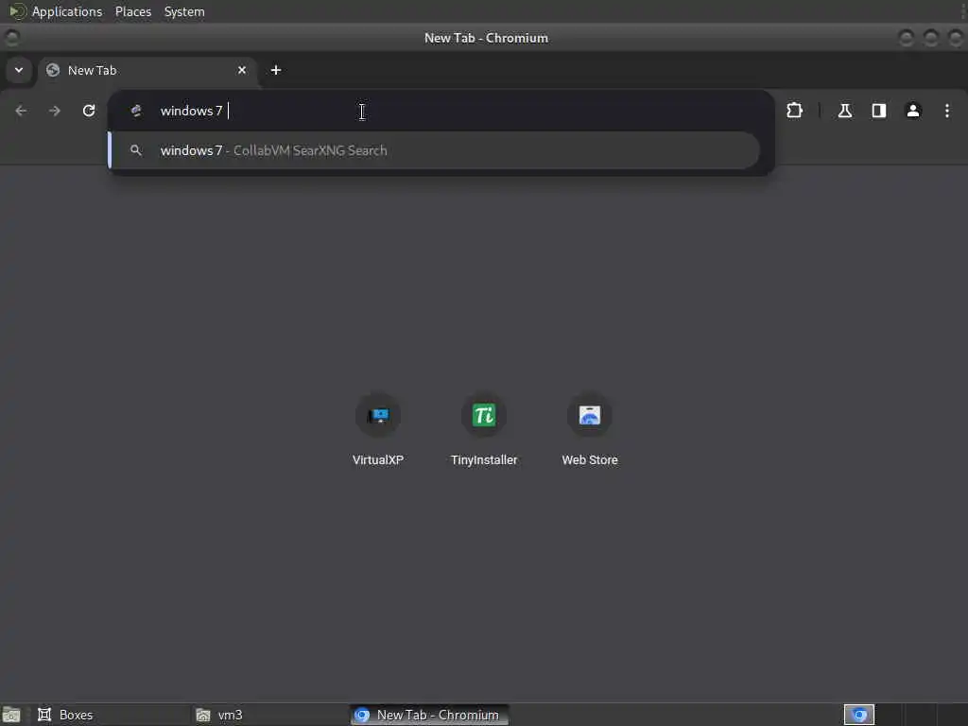
Task: Switch to the vm3 taskbar window
Action: tap(270, 715)
